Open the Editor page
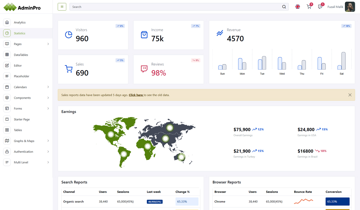 18,65
